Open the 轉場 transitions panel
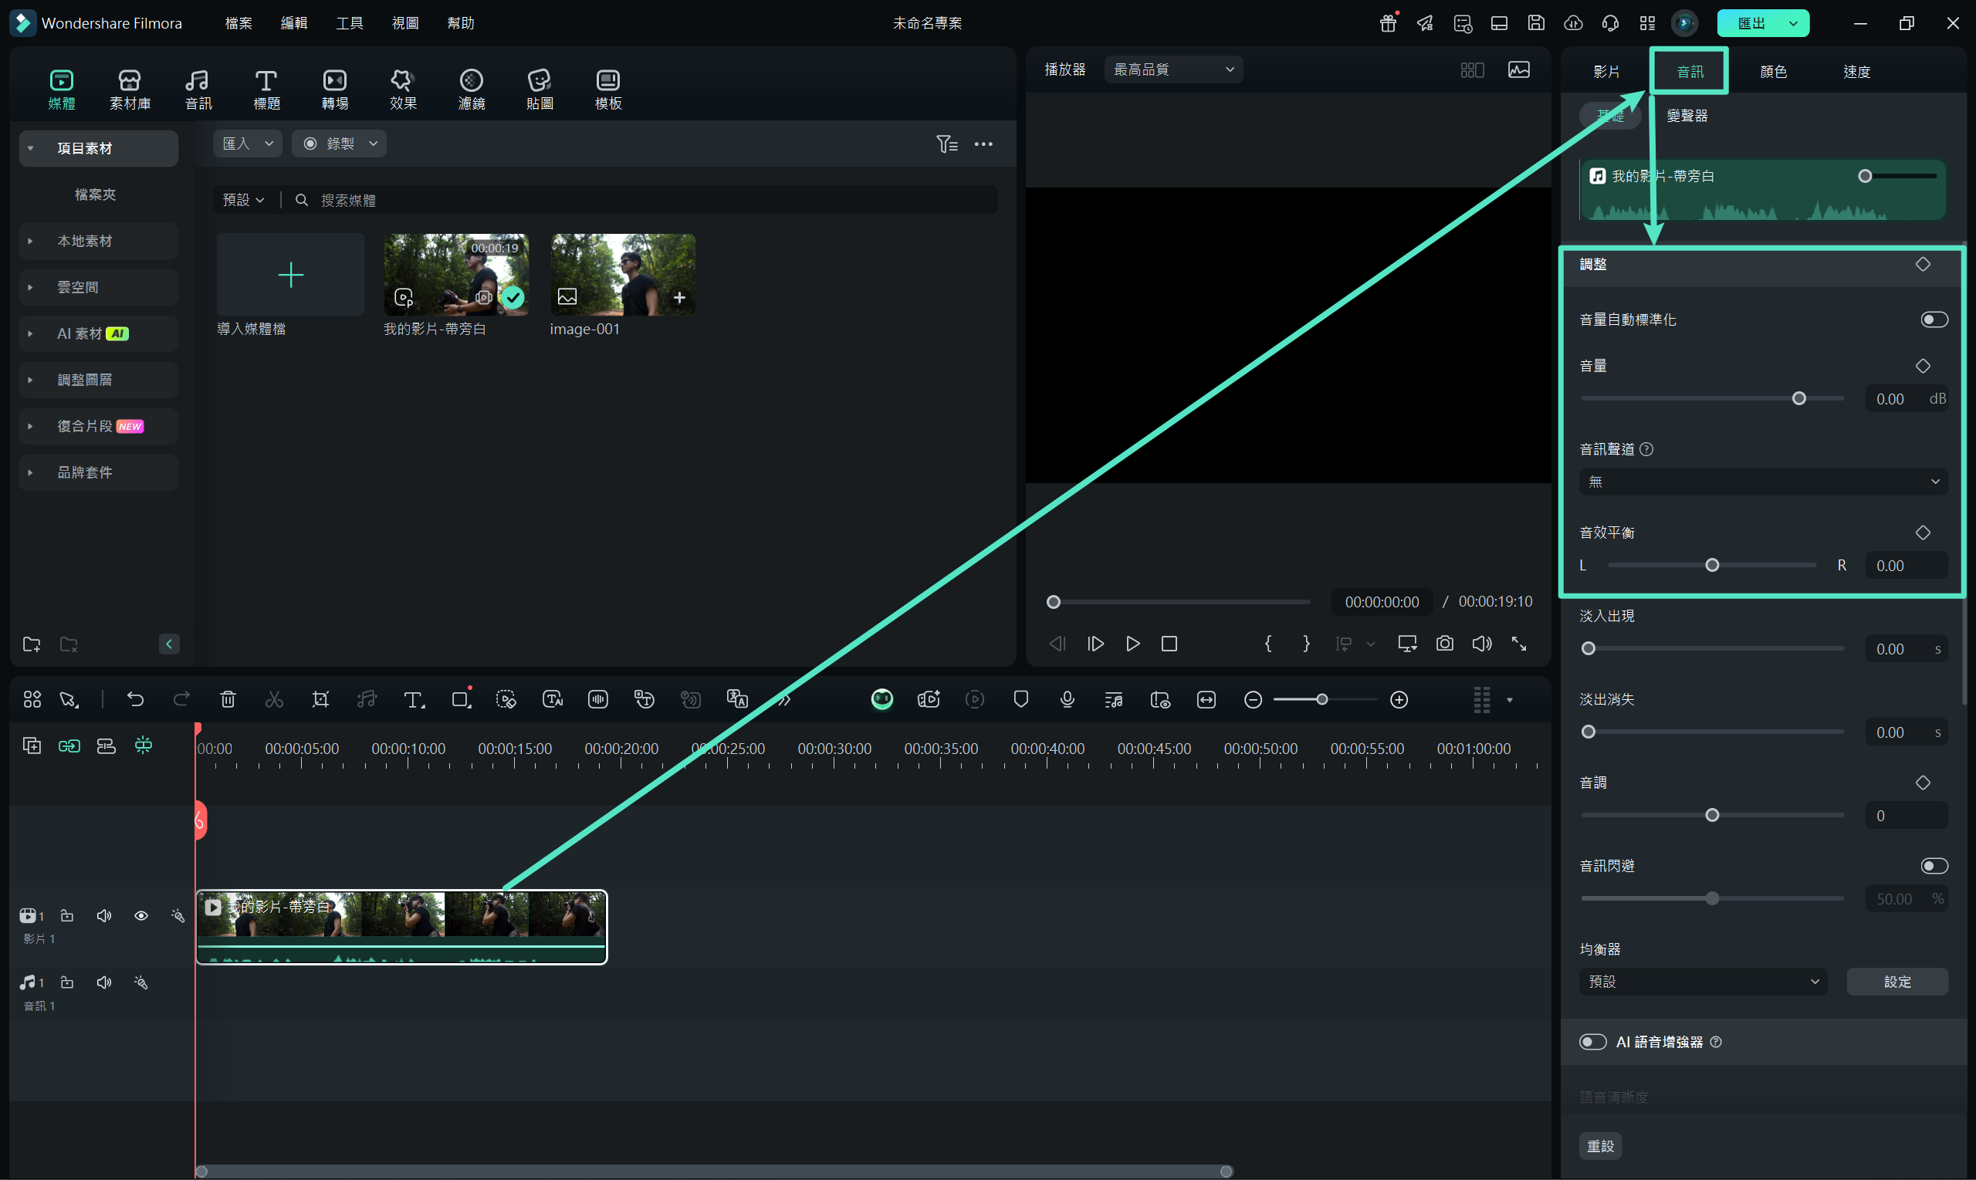Screen dimensions: 1976x1180 [x=335, y=88]
